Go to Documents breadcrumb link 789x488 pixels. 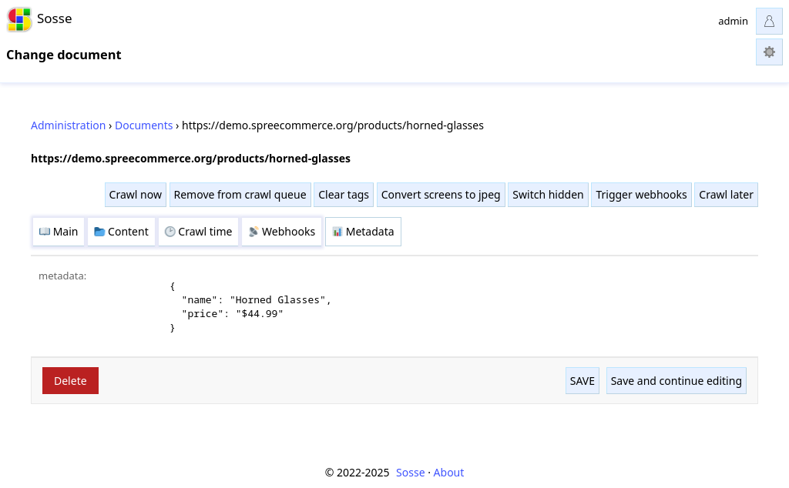pyautogui.click(x=143, y=125)
